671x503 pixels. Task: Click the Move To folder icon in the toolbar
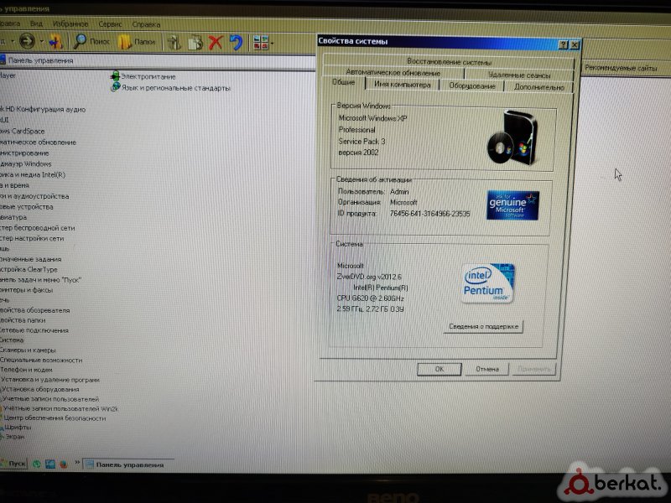(174, 43)
